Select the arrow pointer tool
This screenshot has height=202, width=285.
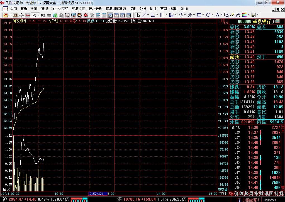coord(138,15)
